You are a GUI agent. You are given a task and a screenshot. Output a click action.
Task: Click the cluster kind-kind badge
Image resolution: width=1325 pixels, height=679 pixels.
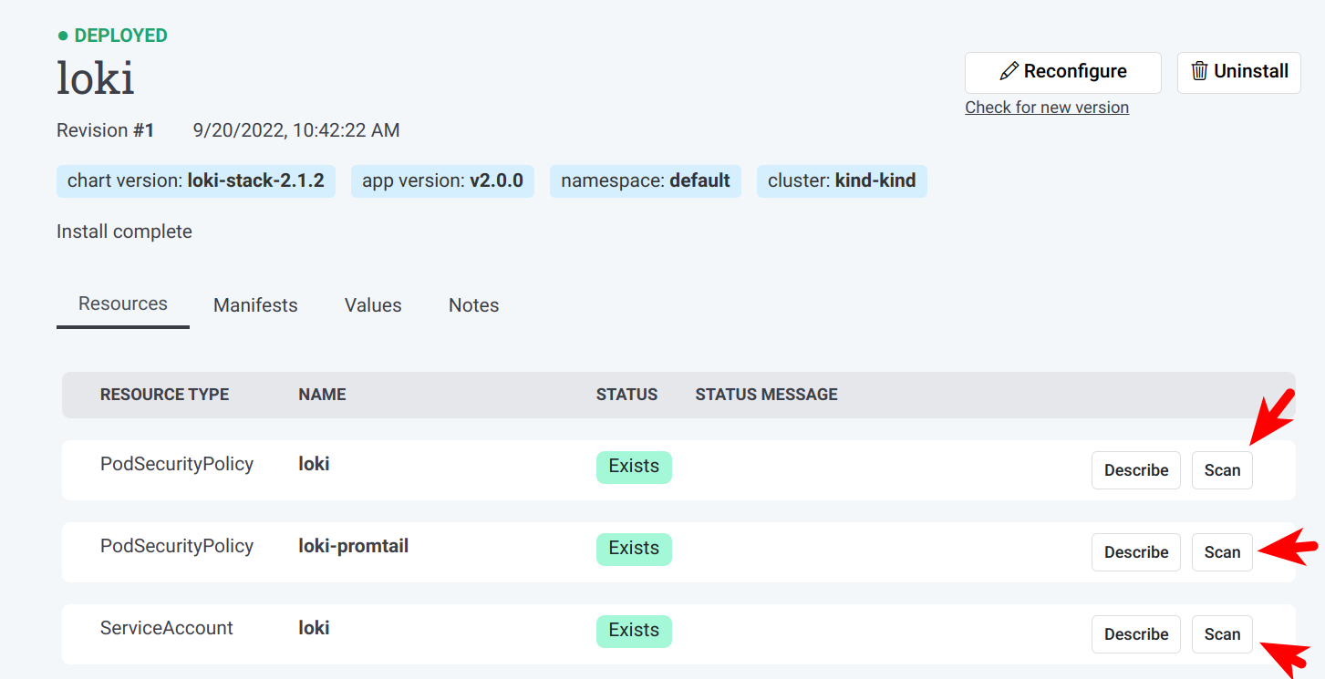coord(841,181)
